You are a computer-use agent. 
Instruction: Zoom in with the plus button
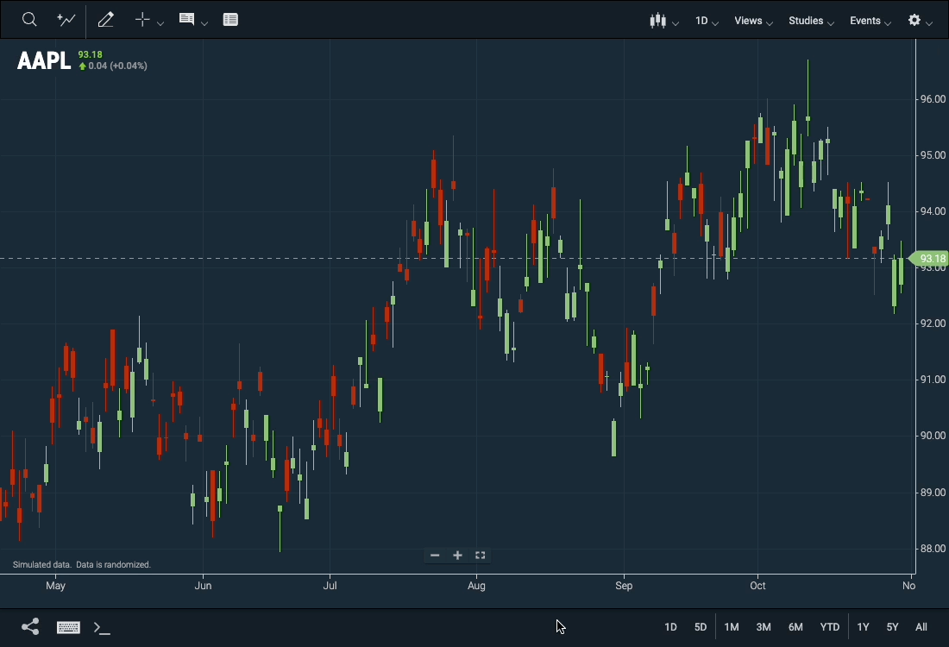tap(457, 555)
